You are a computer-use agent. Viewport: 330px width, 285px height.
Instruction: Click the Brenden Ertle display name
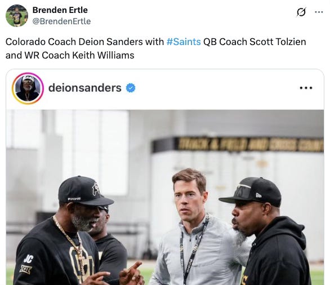60,10
